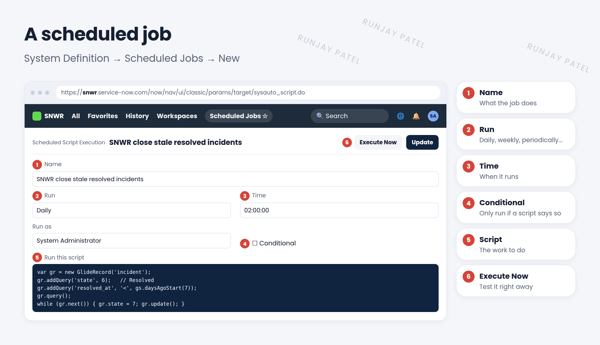Click the Time field showing 02:00:00
Viewport: 600px width, 345px height.
(339, 210)
